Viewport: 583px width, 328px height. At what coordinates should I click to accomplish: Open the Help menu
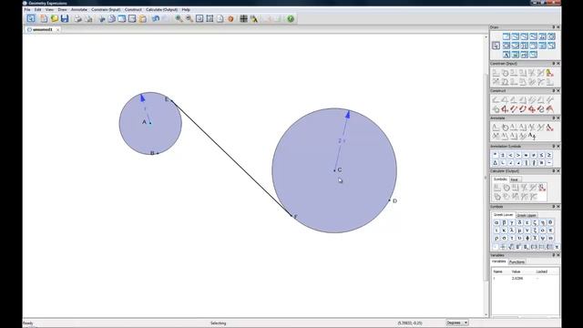pos(186,9)
